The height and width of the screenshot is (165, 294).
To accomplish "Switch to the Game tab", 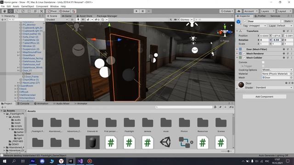I will [67, 16].
